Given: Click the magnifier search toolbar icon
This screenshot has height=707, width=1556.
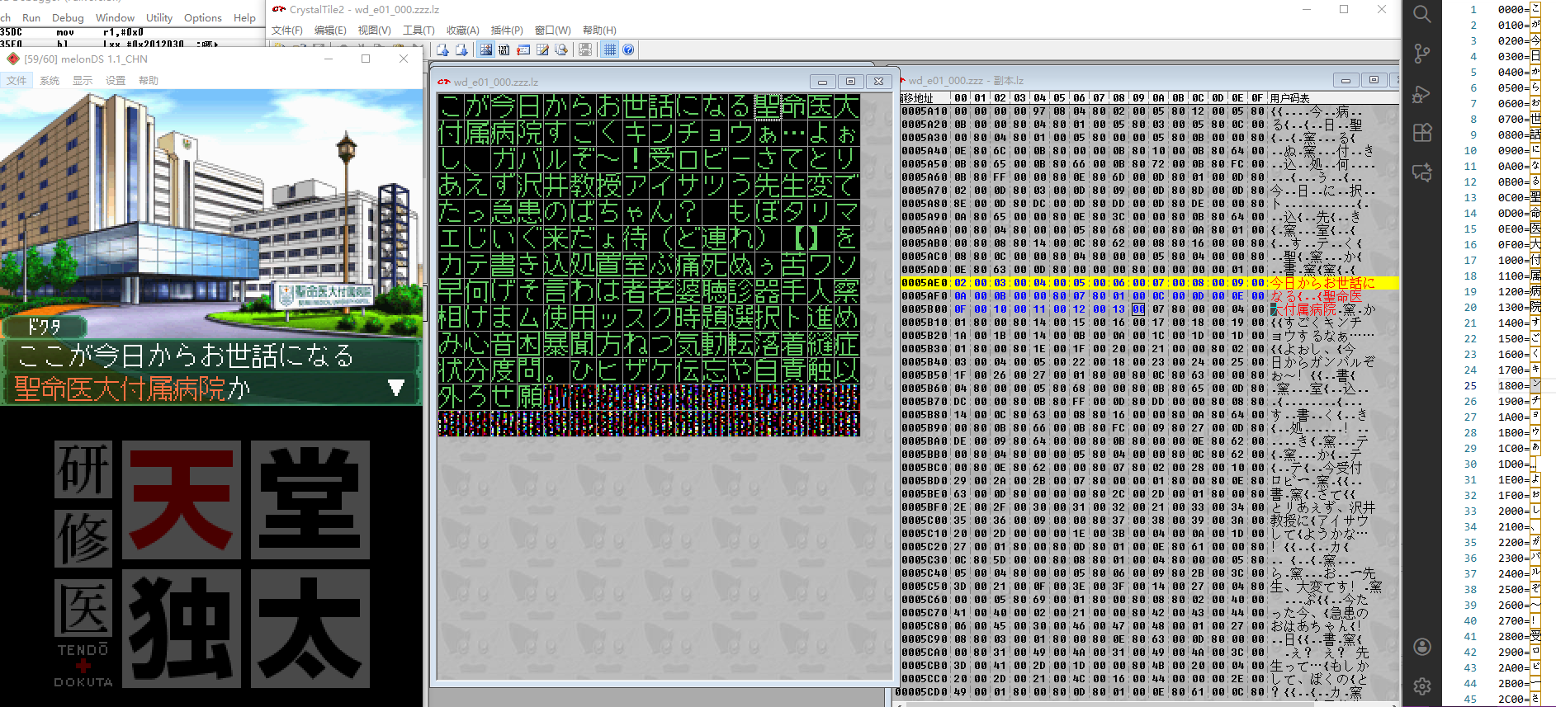Looking at the screenshot, I should [x=561, y=49].
